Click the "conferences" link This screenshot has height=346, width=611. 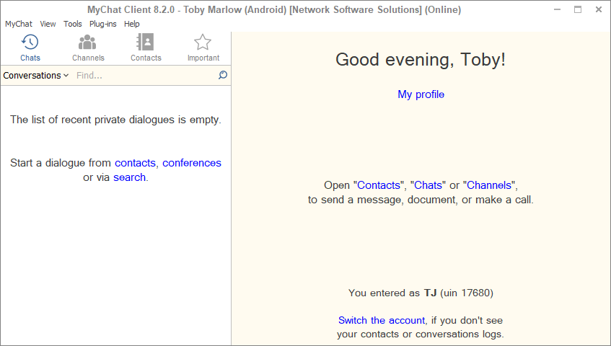(x=192, y=163)
